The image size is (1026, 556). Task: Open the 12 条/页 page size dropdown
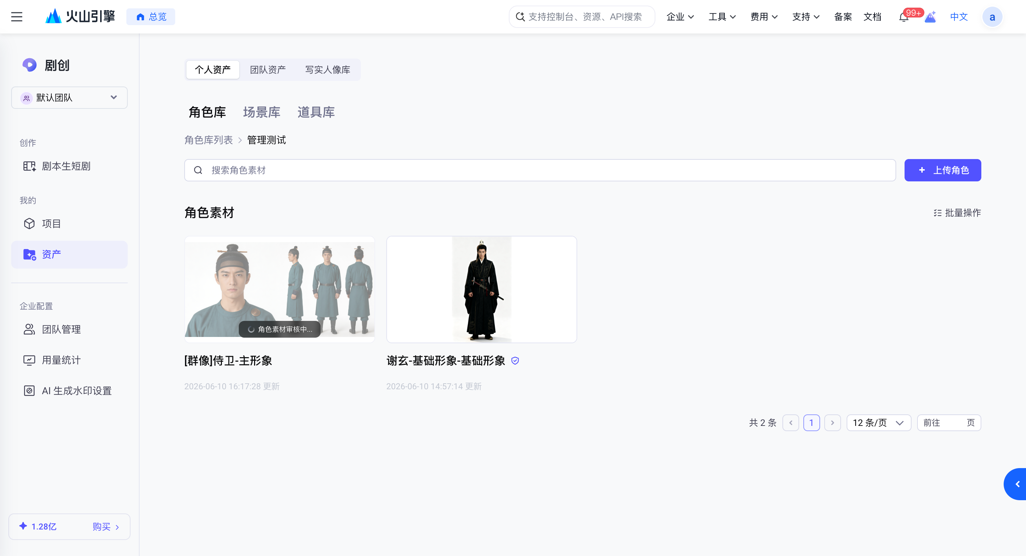(879, 423)
